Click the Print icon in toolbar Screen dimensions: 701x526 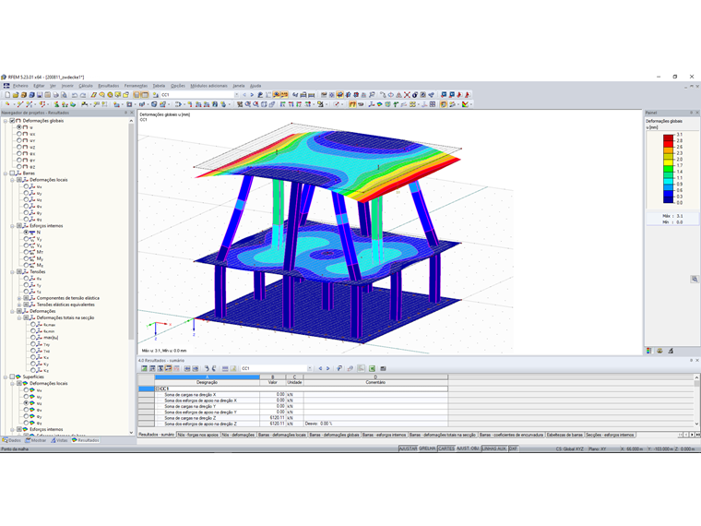coord(55,95)
